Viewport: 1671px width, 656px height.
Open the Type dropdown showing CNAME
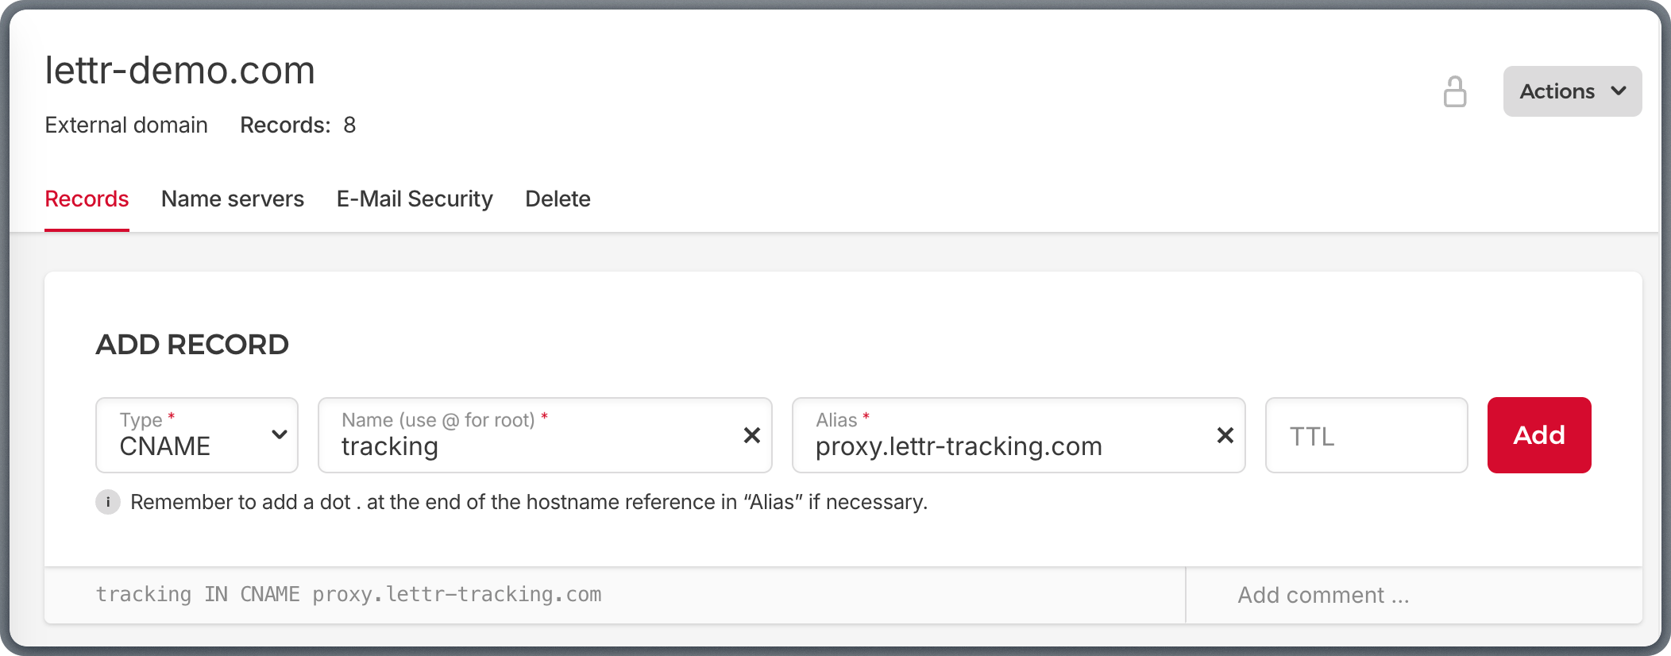pos(196,435)
